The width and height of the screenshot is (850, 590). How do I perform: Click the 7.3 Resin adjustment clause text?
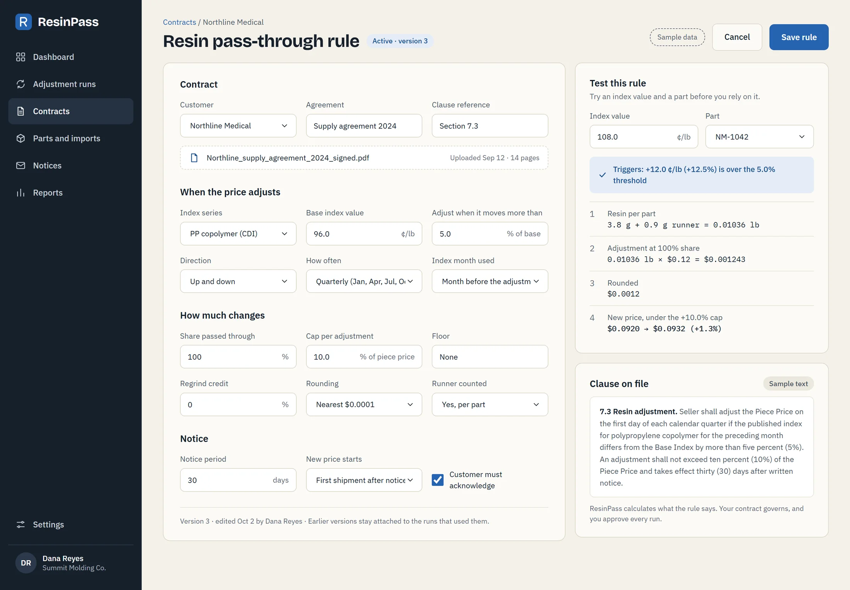(702, 447)
